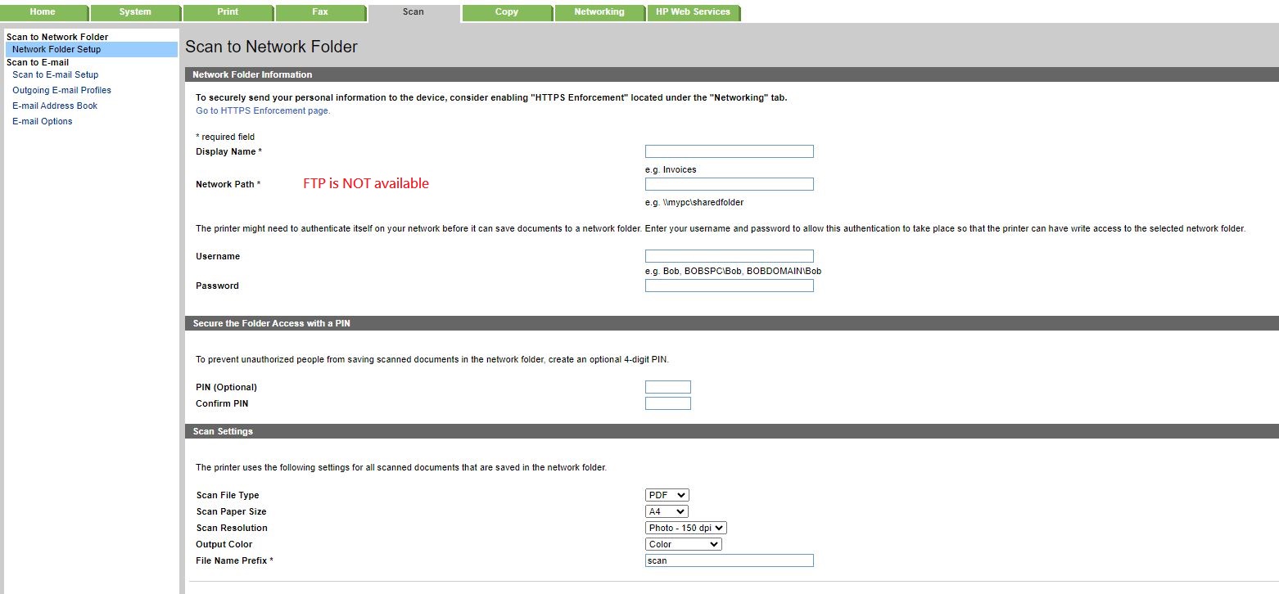Click the PIN (Optional) field
Screen dimensions: 1279x594
(668, 387)
